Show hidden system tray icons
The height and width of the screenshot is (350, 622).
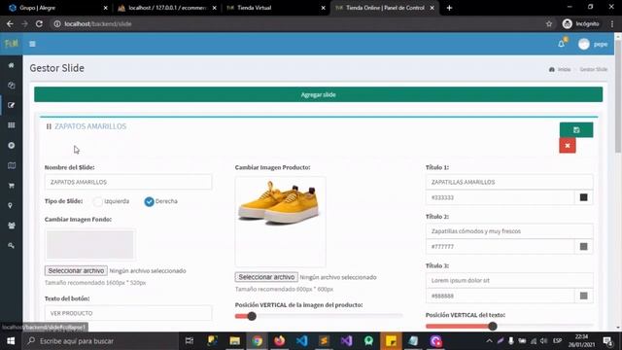[489, 341]
